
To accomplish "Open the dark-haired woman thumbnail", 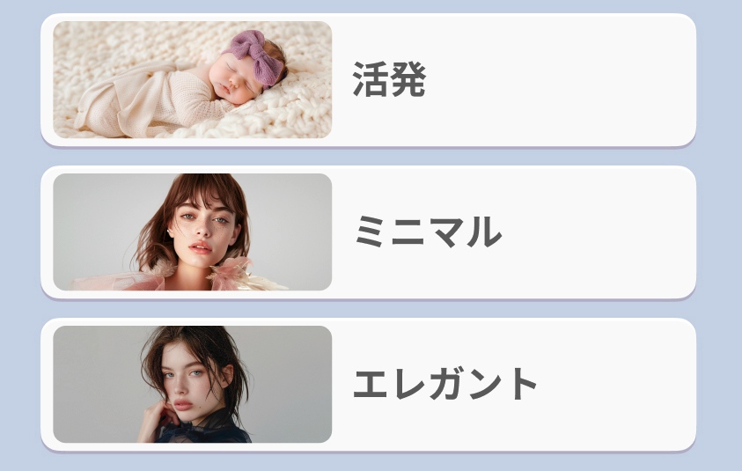I will tap(192, 385).
